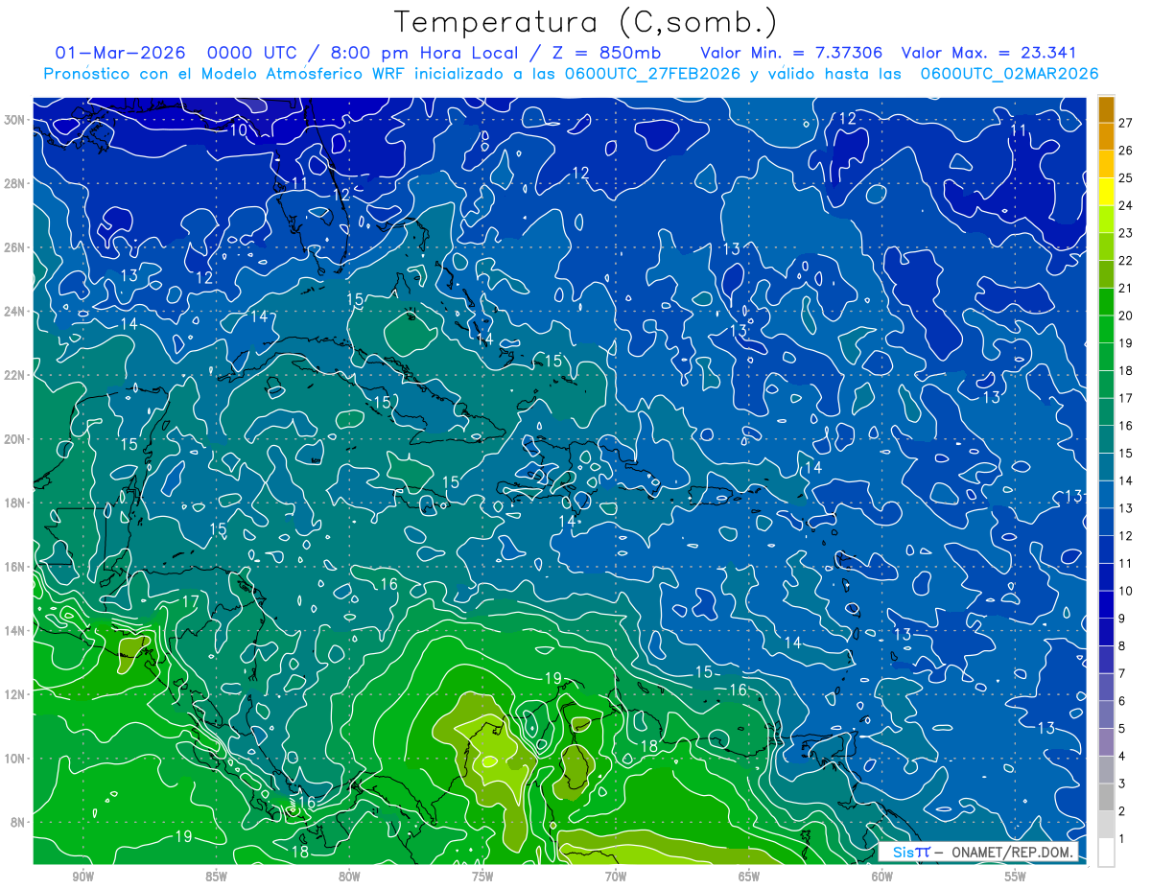The image size is (1151, 889).
Task: Click the brown top swatch of color legend
Action: 1106,109
